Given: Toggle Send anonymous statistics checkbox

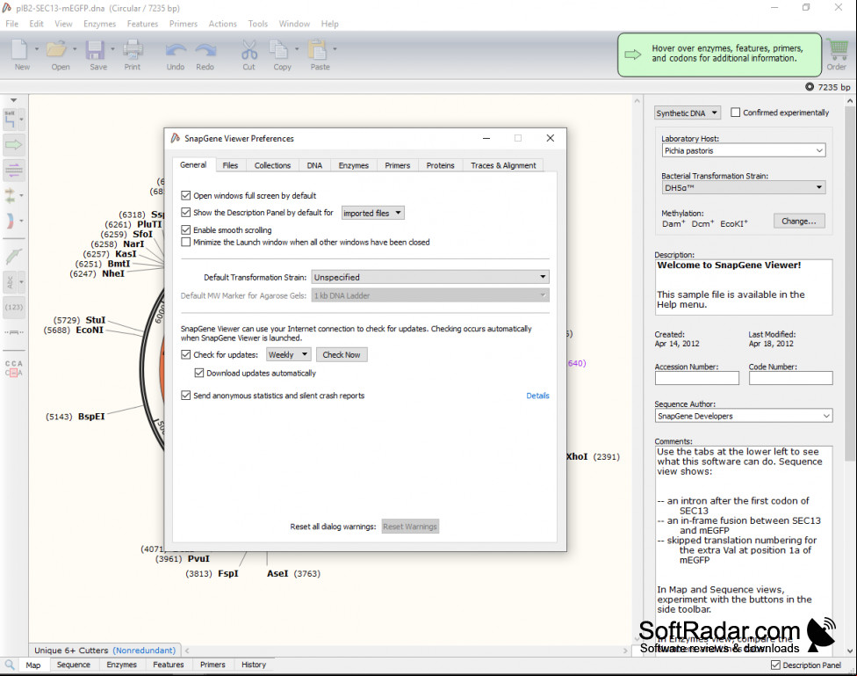Looking at the screenshot, I should pos(186,396).
